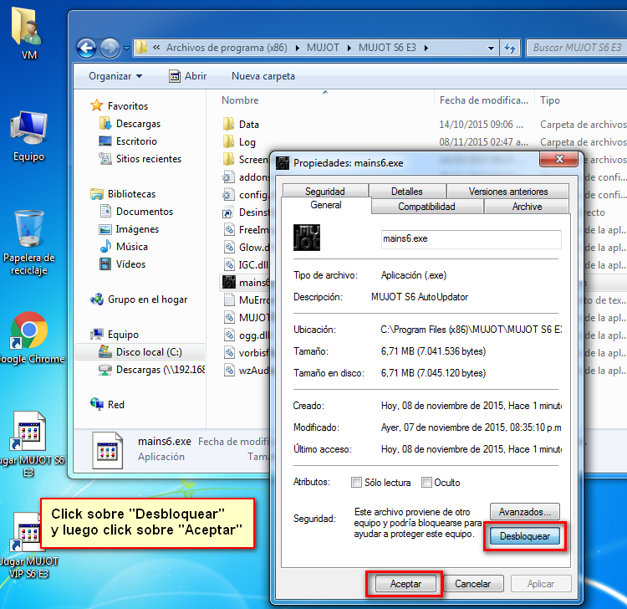The width and height of the screenshot is (627, 609).
Task: Open the Papelera de reciclaje desktop icon
Action: pos(28,231)
